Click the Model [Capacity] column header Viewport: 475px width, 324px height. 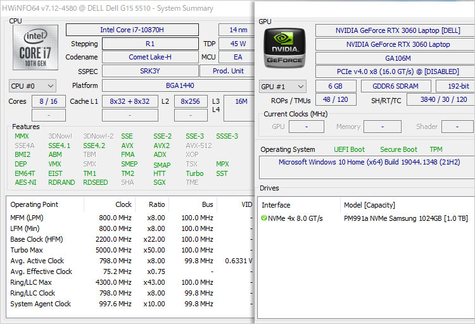[407, 205]
